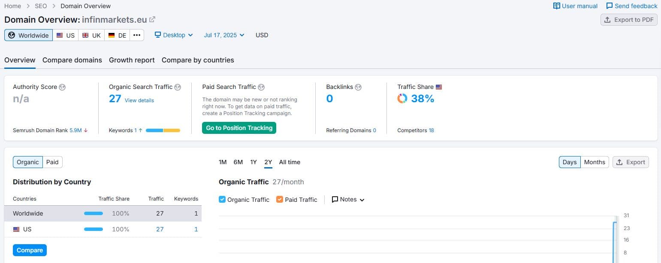The height and width of the screenshot is (263, 661).
Task: Open the Compare domains tab
Action: (72, 60)
